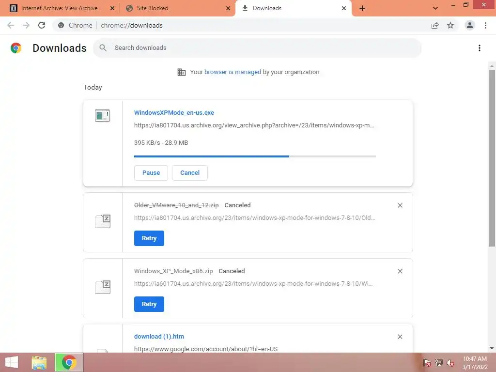Open File Explorer from the taskbar
The image size is (496, 372).
[39, 362]
